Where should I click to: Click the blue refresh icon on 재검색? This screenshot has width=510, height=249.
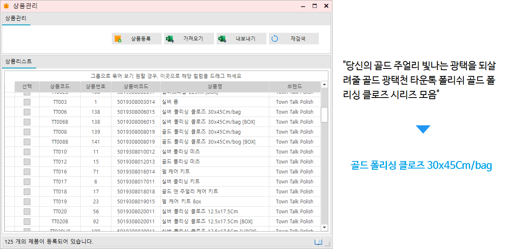pos(274,39)
